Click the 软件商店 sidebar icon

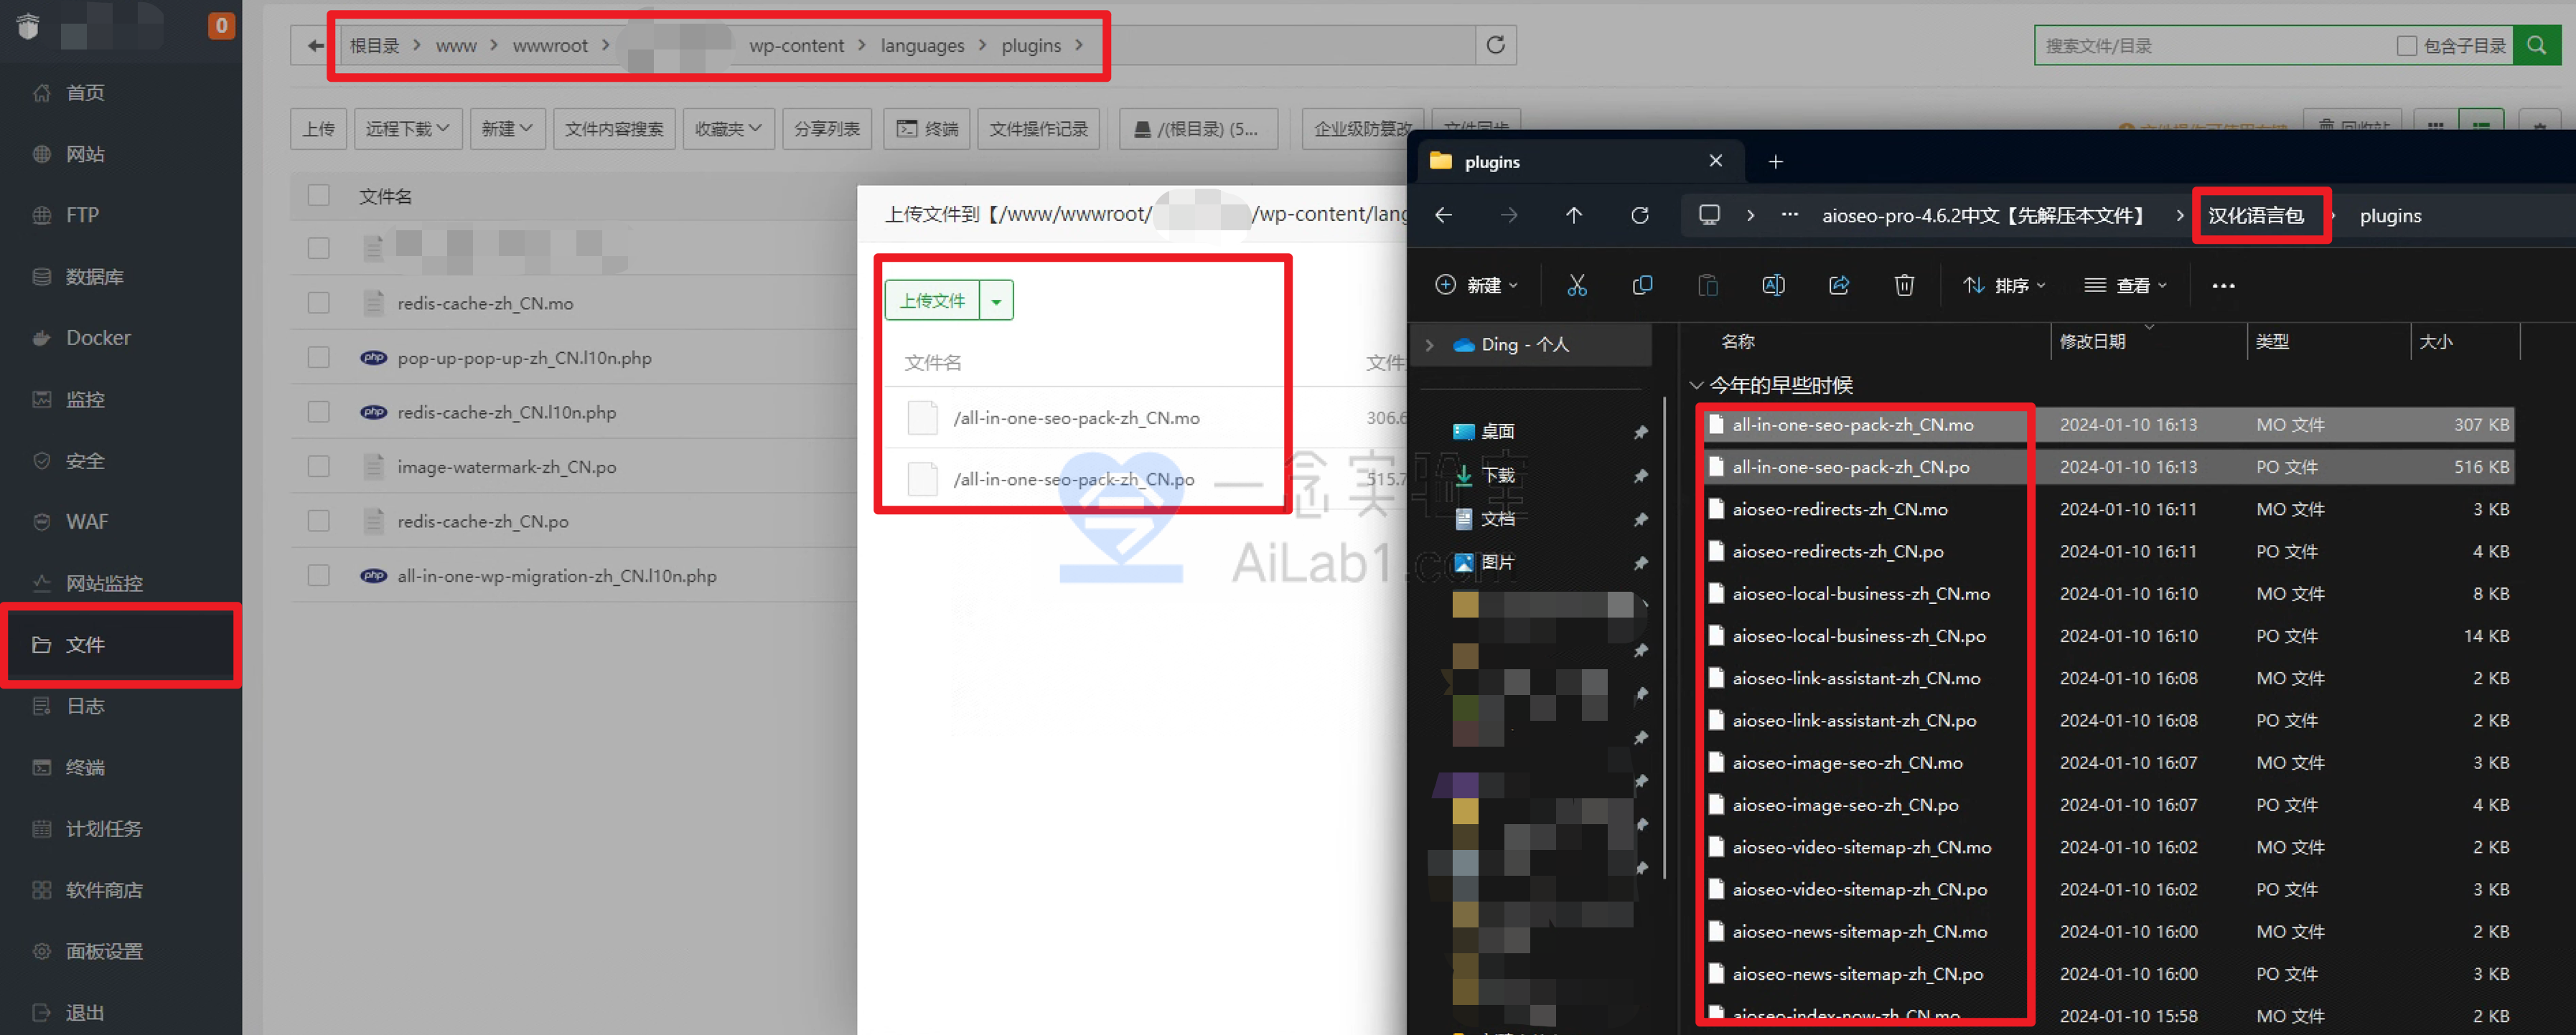click(42, 890)
